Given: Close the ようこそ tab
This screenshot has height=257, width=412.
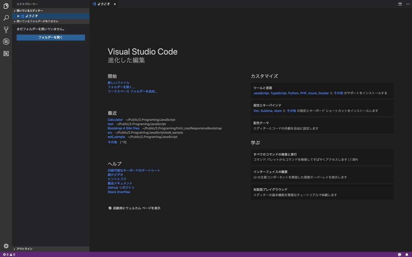Looking at the screenshot, I should click(x=114, y=4).
